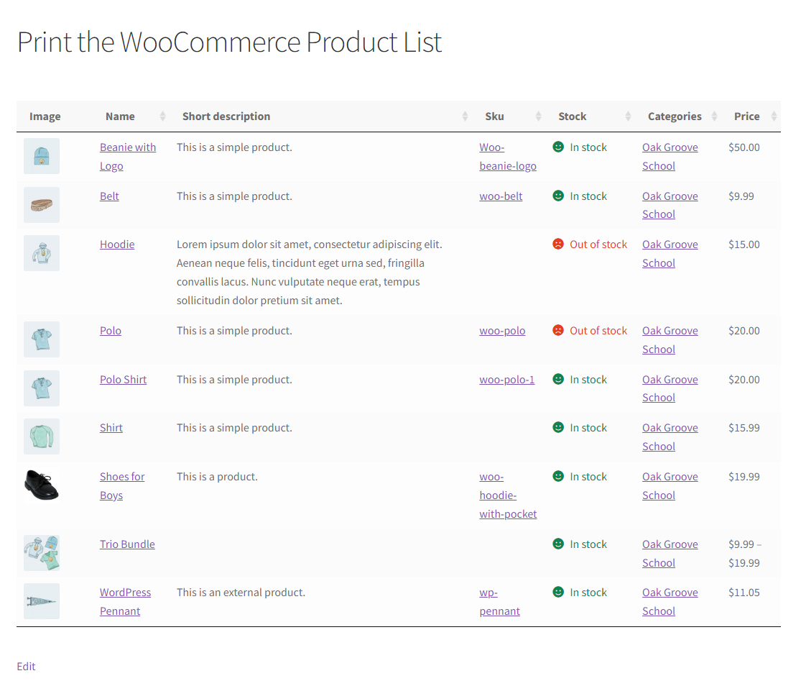
Task: Sort products by Stock column arrows
Action: (628, 116)
